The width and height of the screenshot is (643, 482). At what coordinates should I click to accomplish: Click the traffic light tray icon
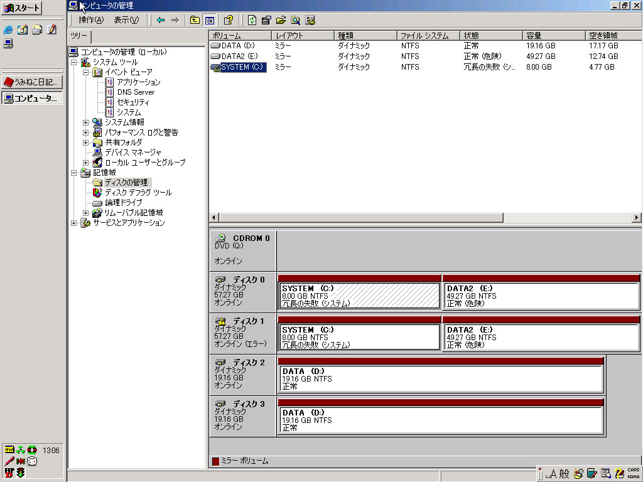tap(21, 473)
